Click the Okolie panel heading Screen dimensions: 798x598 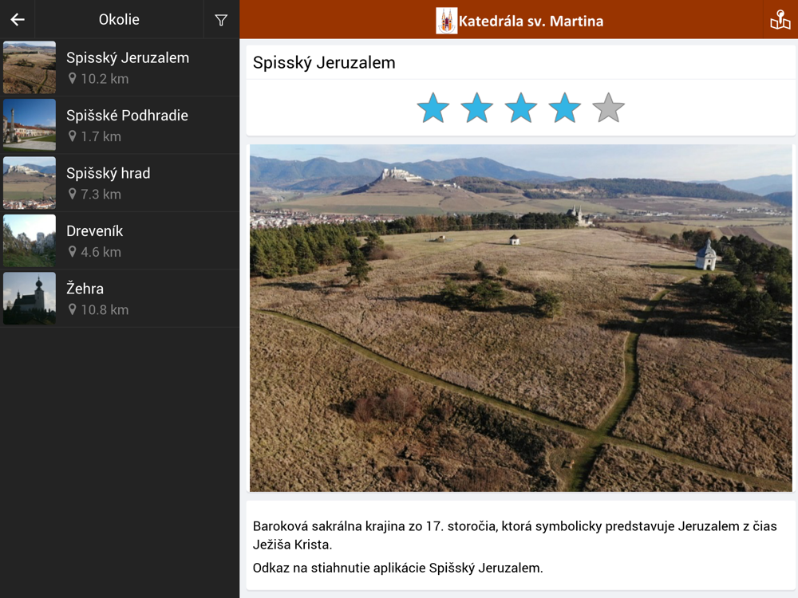point(119,20)
